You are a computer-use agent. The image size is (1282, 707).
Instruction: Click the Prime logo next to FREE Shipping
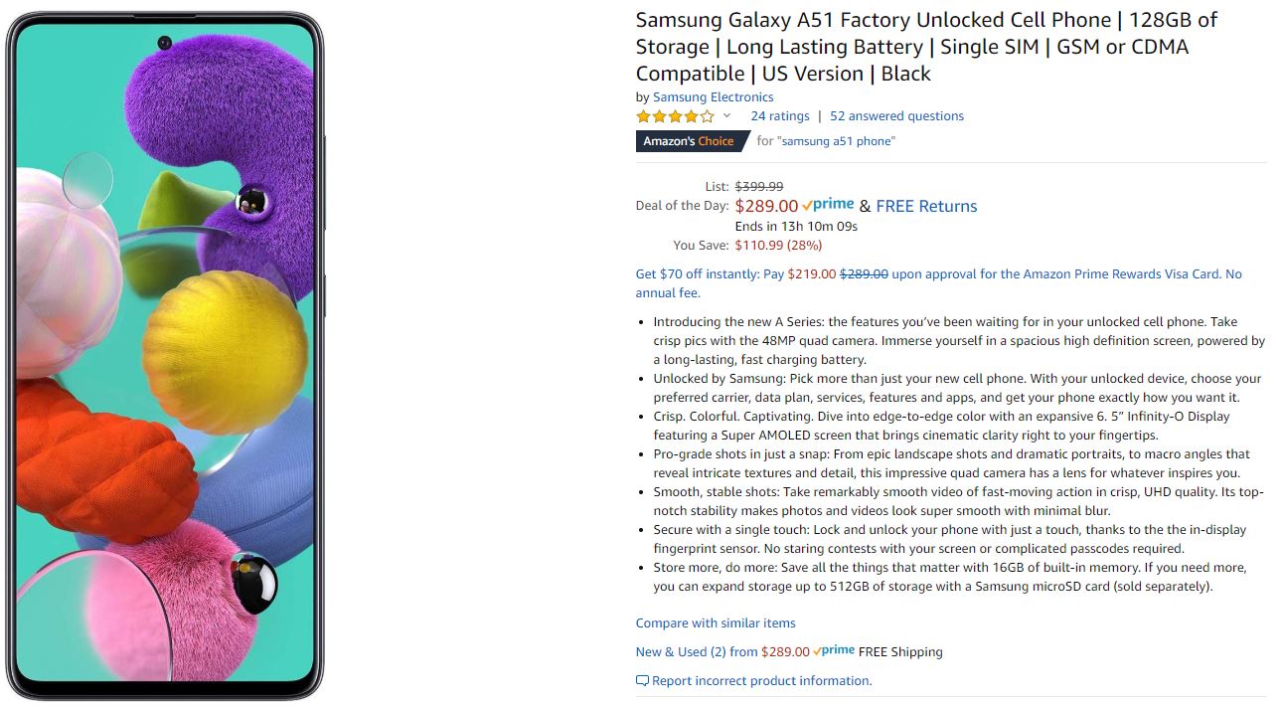[834, 651]
